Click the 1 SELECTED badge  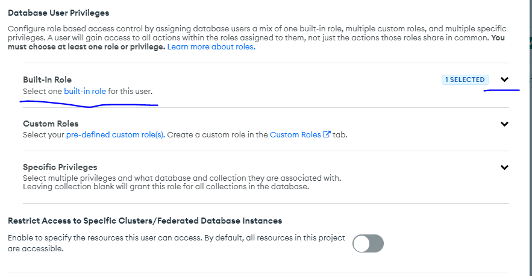pos(465,80)
